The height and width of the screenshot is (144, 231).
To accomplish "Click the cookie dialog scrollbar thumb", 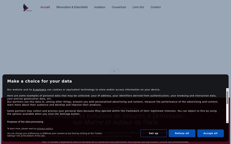I will [x=227, y=98].
